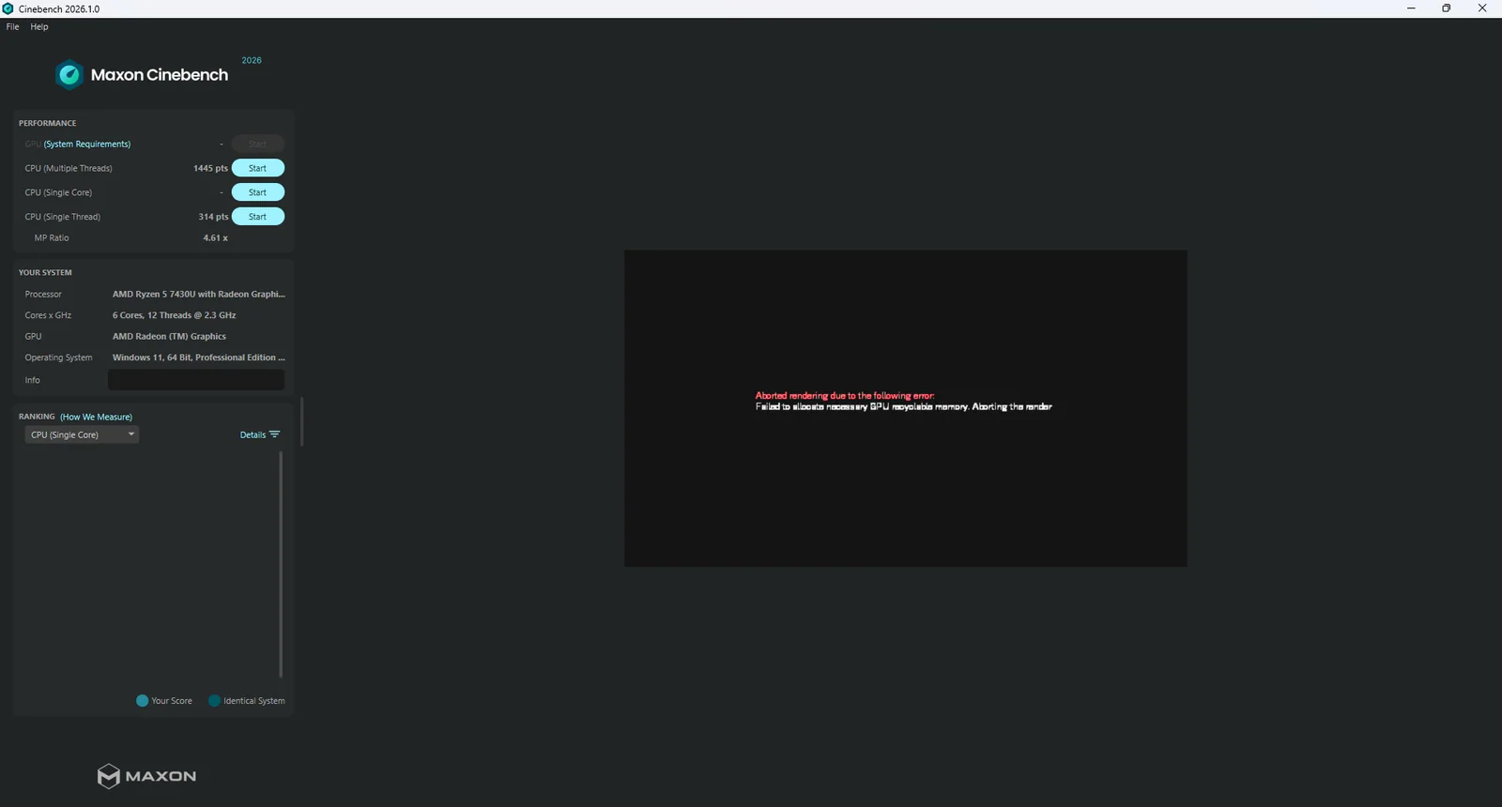1502x807 pixels.
Task: Click the Identical System legend dot
Action: (214, 701)
